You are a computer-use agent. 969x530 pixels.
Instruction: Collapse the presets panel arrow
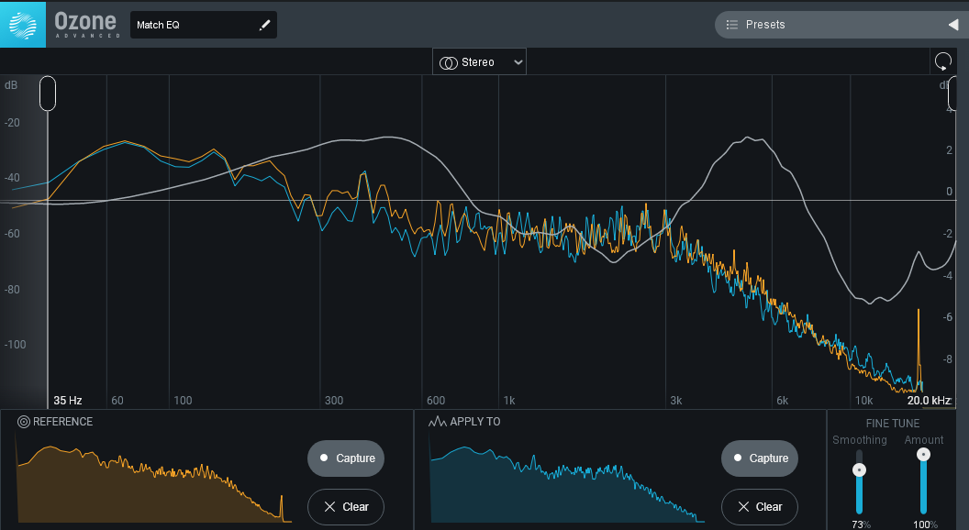click(952, 25)
